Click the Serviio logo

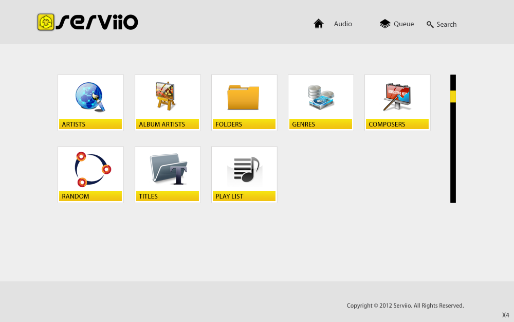click(87, 22)
